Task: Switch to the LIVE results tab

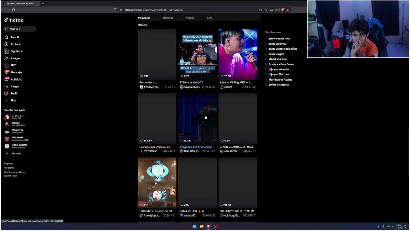Action: coord(210,18)
